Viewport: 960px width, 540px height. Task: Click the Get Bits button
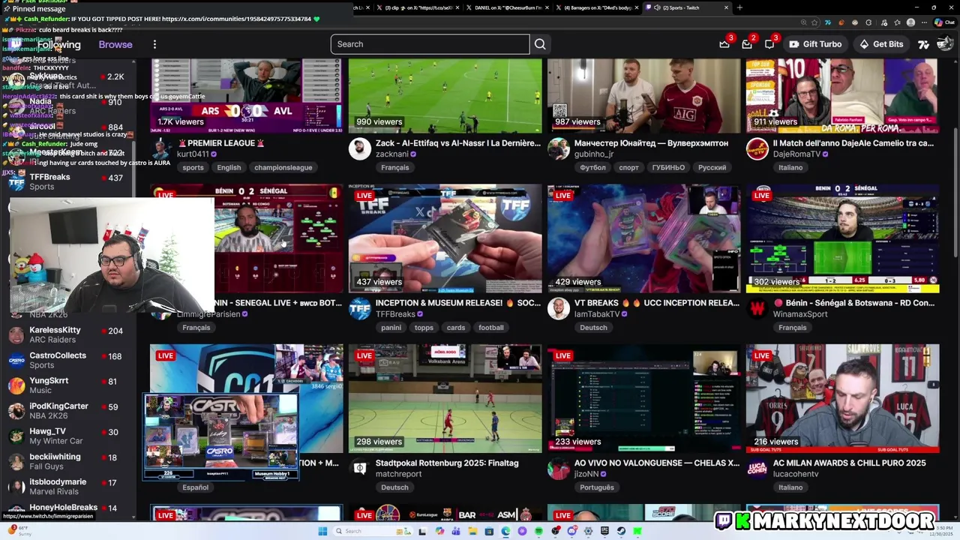pyautogui.click(x=880, y=44)
